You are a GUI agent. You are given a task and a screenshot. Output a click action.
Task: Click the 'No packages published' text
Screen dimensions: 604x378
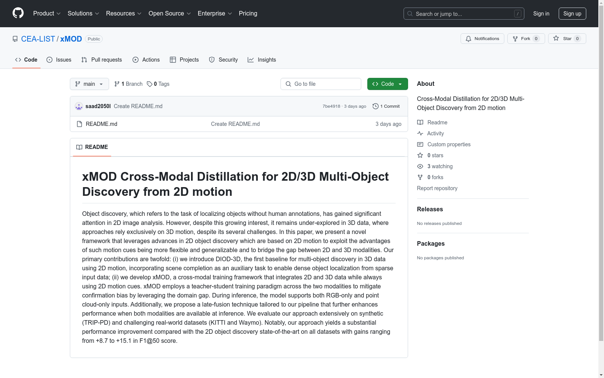coord(441,258)
